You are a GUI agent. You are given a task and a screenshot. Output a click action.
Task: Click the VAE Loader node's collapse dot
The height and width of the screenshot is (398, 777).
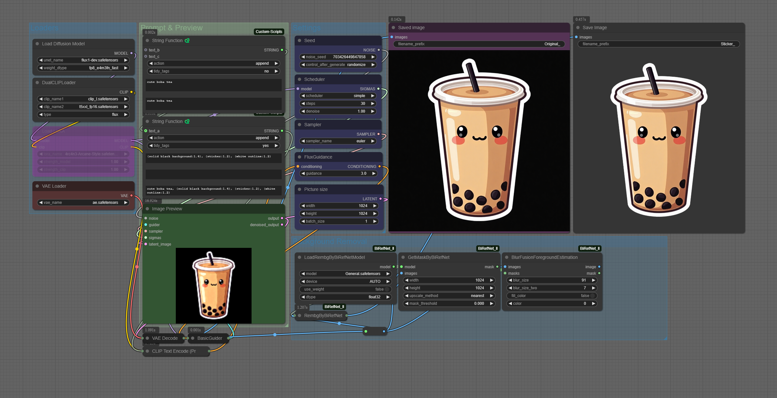pyautogui.click(x=37, y=186)
